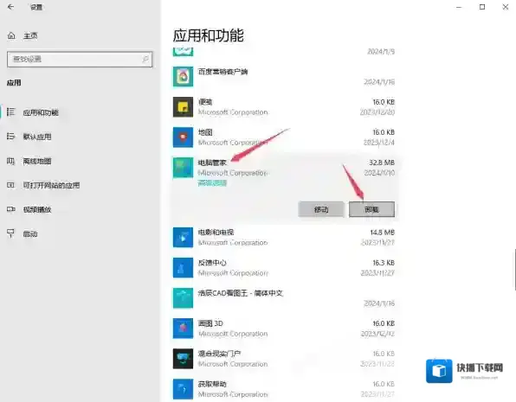Open the 主页 label in the sidebar
Image resolution: width=516 pixels, height=402 pixels.
pyautogui.click(x=30, y=35)
